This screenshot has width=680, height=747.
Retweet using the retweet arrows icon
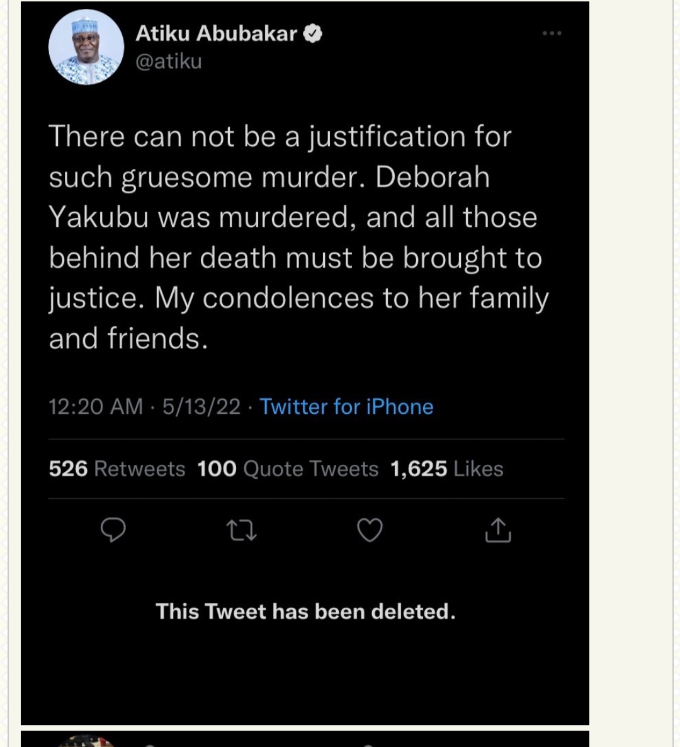[242, 530]
